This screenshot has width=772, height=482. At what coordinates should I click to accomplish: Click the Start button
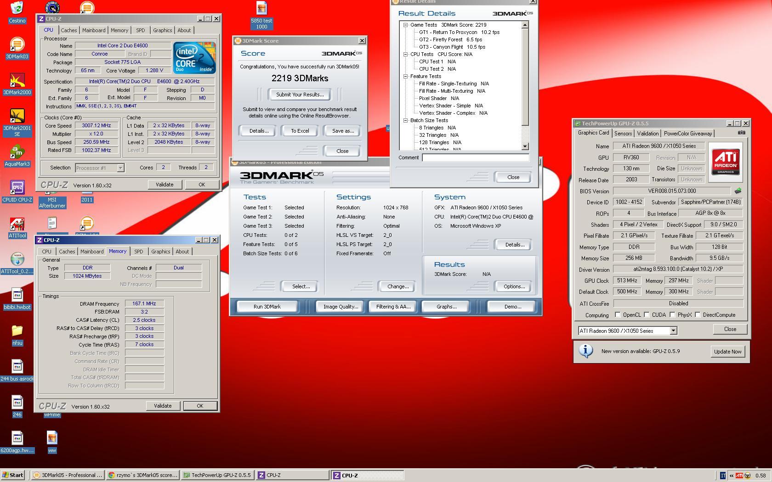(x=13, y=475)
